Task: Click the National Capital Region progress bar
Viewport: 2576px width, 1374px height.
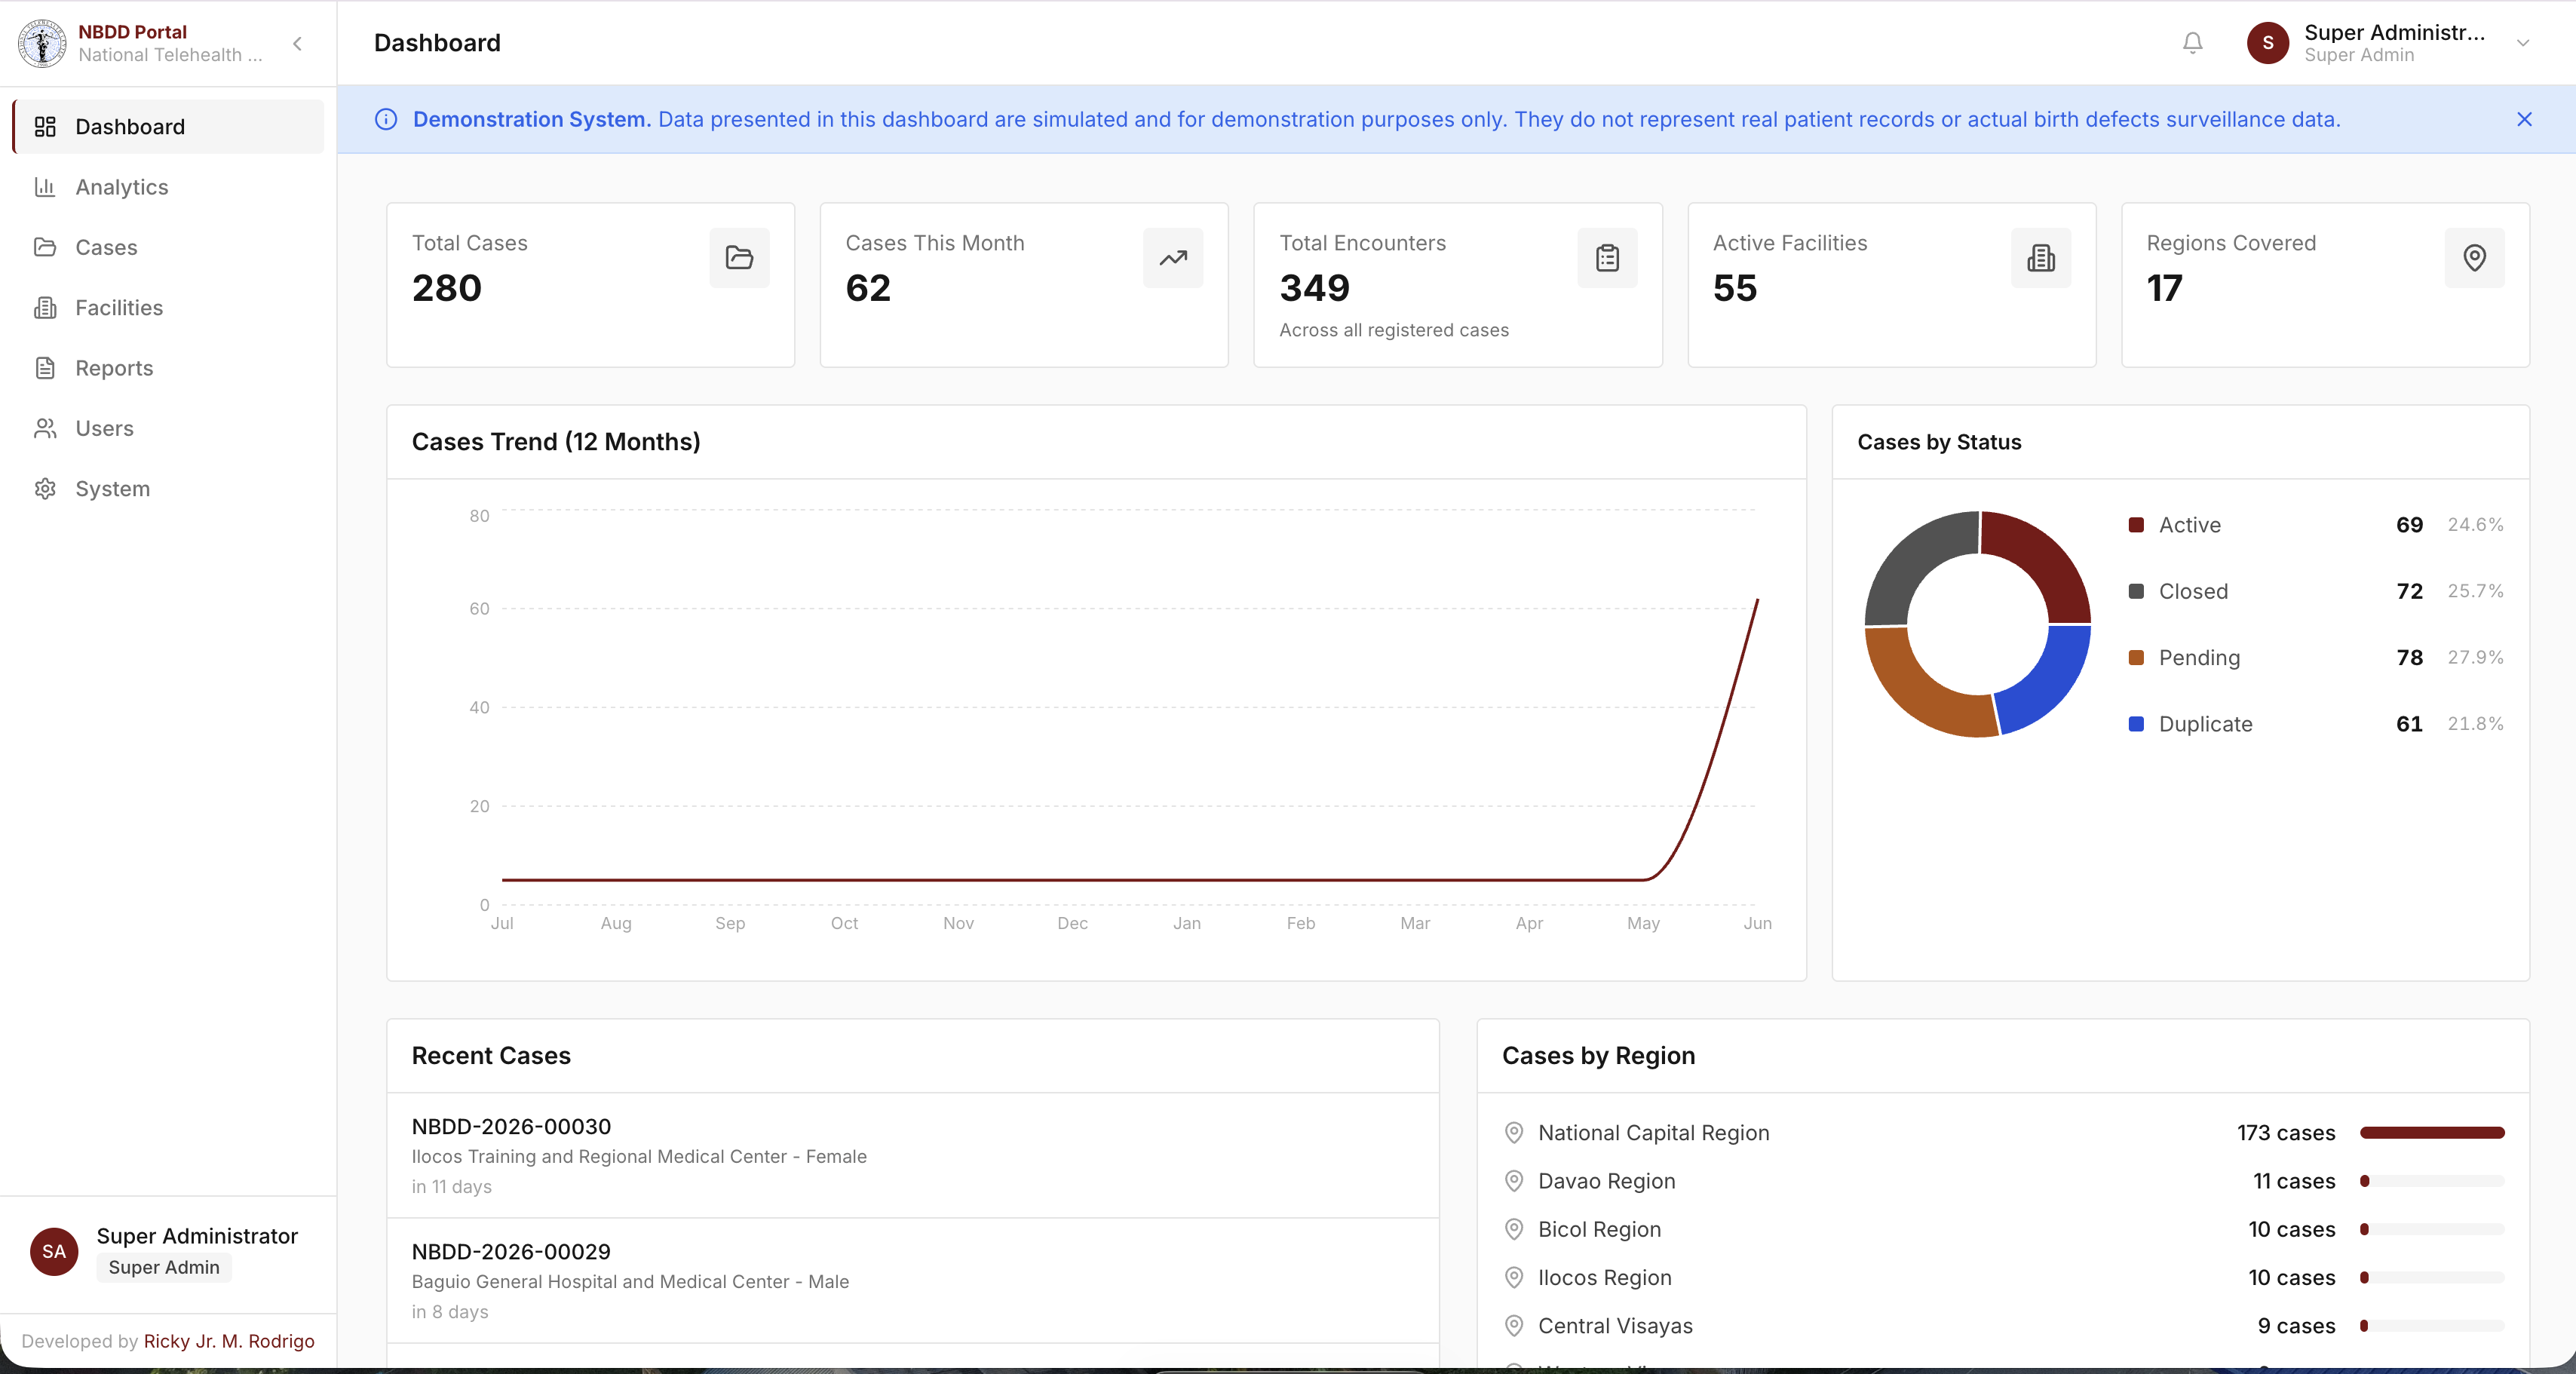Action: [2432, 1133]
